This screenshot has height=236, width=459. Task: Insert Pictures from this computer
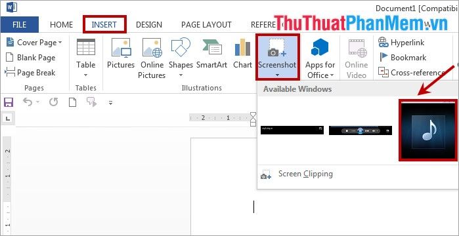click(x=121, y=54)
